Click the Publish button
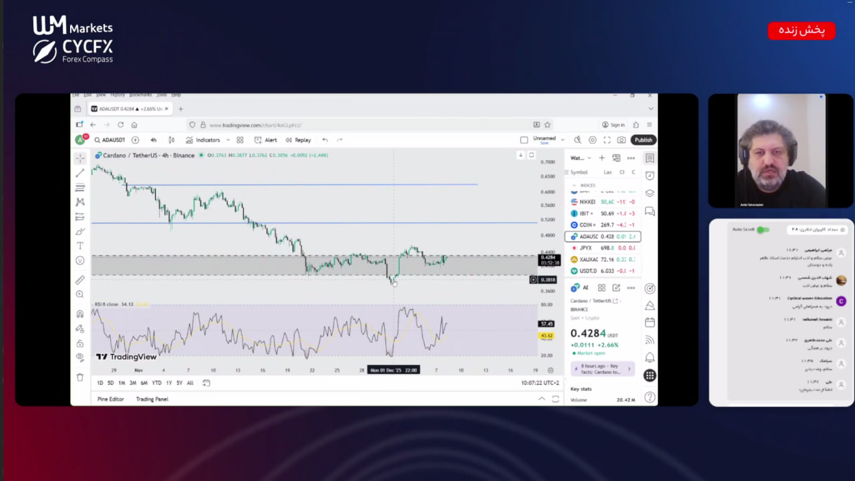This screenshot has height=481, width=855. point(643,140)
